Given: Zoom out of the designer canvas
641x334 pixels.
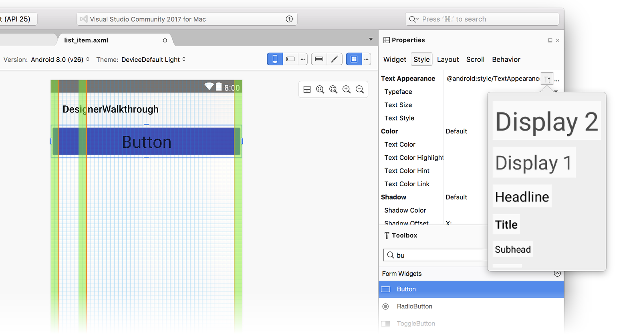Looking at the screenshot, I should pyautogui.click(x=360, y=90).
